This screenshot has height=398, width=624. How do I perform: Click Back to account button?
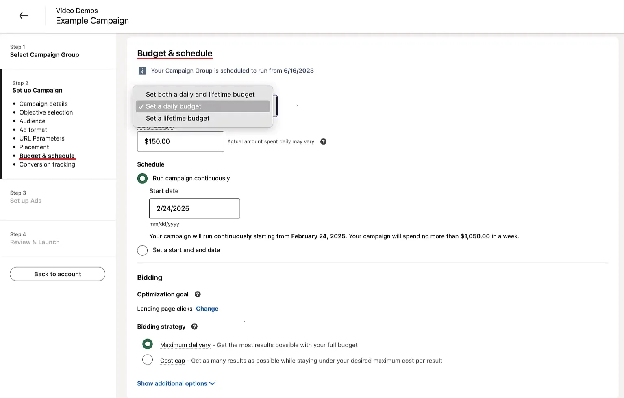point(57,274)
